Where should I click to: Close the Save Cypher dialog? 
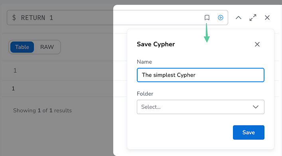point(257,44)
